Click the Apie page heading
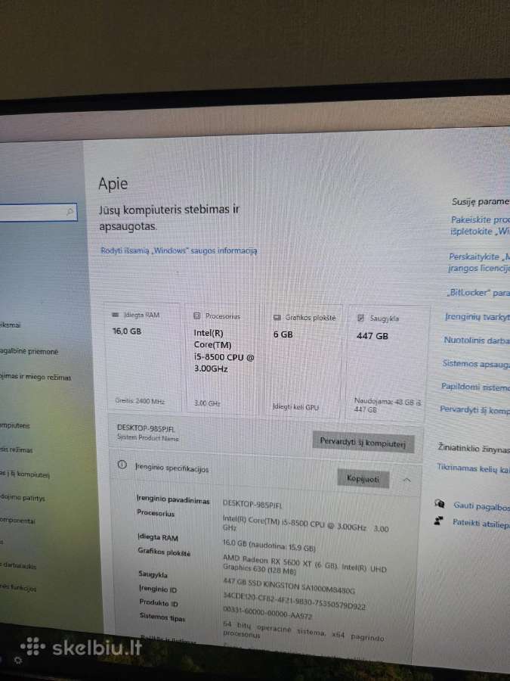The image size is (510, 681). click(113, 184)
